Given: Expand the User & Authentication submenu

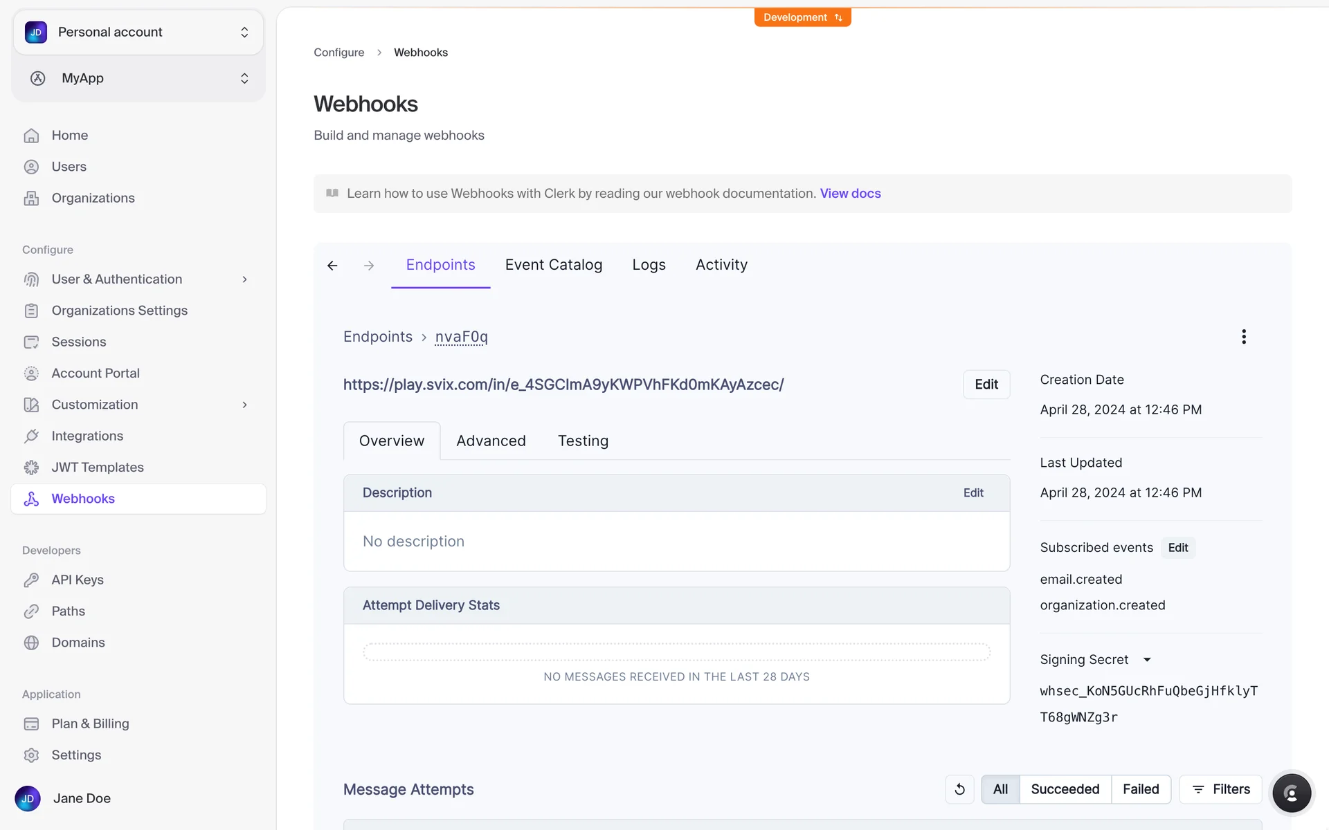Looking at the screenshot, I should [x=244, y=279].
